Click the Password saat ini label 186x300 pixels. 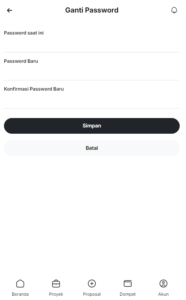[24, 33]
